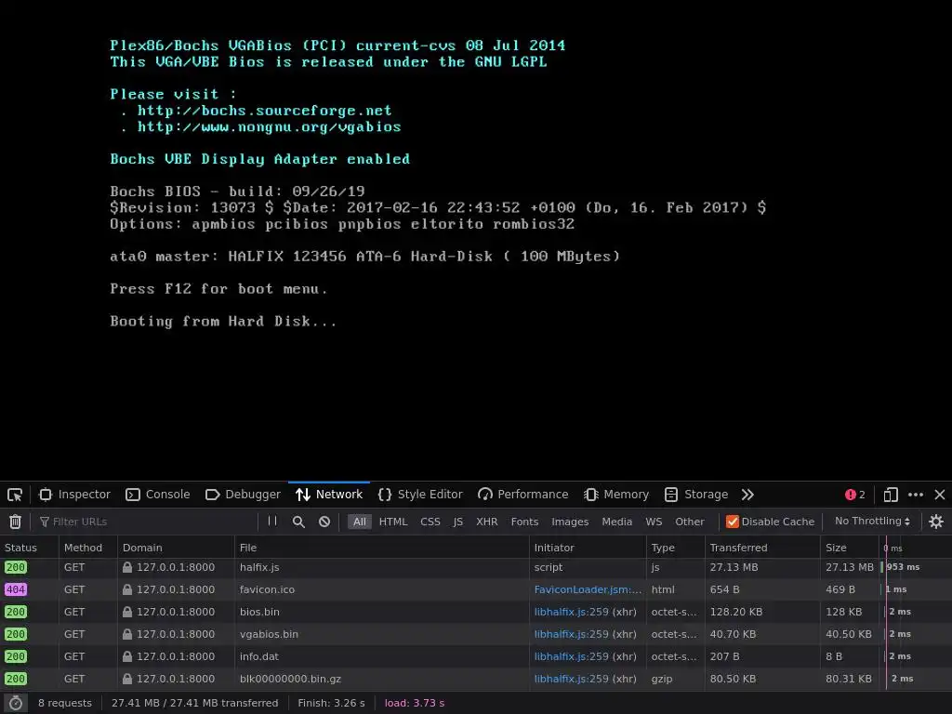Close the developer tools panel
The width and height of the screenshot is (952, 714).
(940, 495)
